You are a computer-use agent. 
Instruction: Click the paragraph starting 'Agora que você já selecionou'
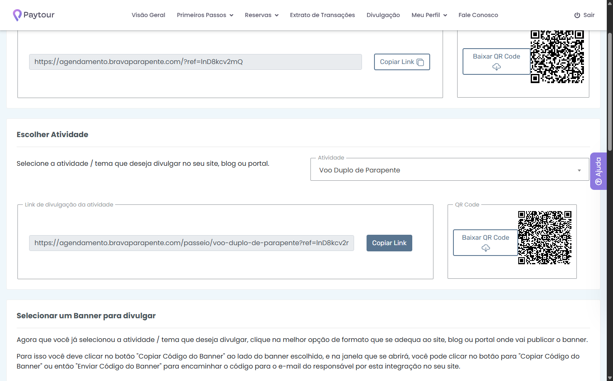(302, 340)
